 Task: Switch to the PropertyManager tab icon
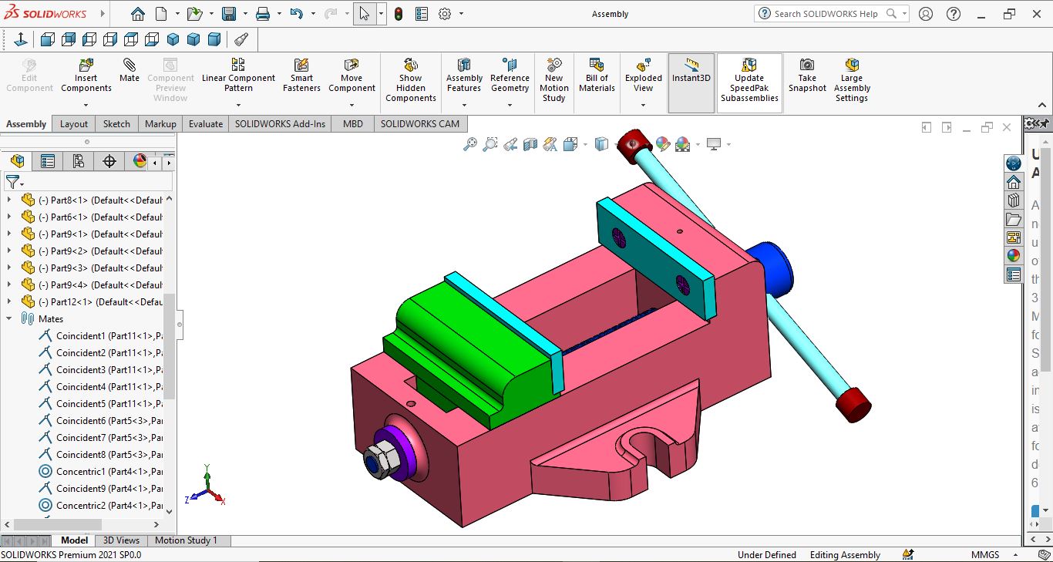tap(48, 161)
